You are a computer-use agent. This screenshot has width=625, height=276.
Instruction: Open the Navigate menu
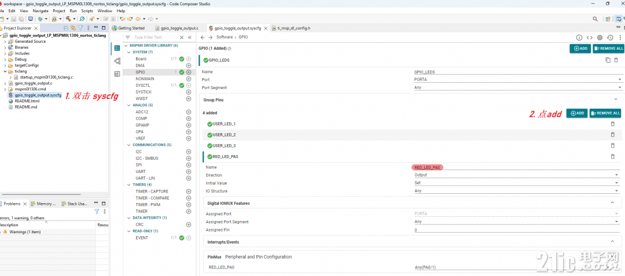pyautogui.click(x=41, y=11)
